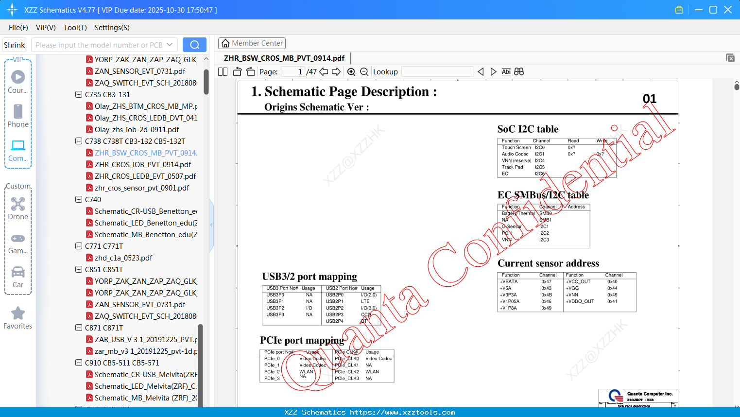Viewport: 740px width, 417px height.
Task: Open the VIP(V) menu
Action: [x=46, y=28]
